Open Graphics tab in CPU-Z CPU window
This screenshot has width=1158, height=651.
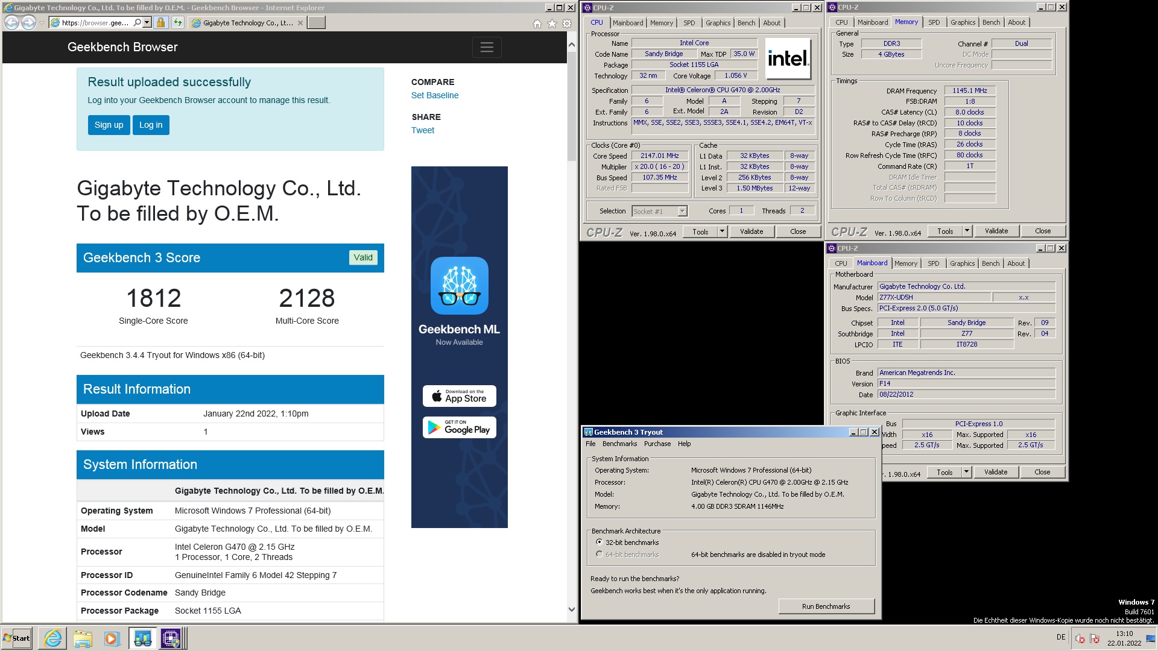[x=718, y=23]
